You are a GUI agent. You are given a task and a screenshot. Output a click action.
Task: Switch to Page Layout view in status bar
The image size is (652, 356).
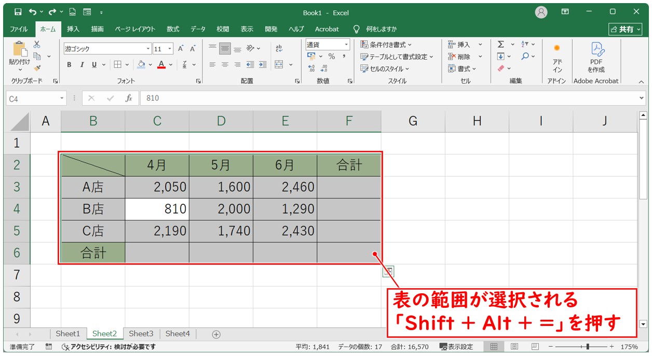tap(514, 347)
